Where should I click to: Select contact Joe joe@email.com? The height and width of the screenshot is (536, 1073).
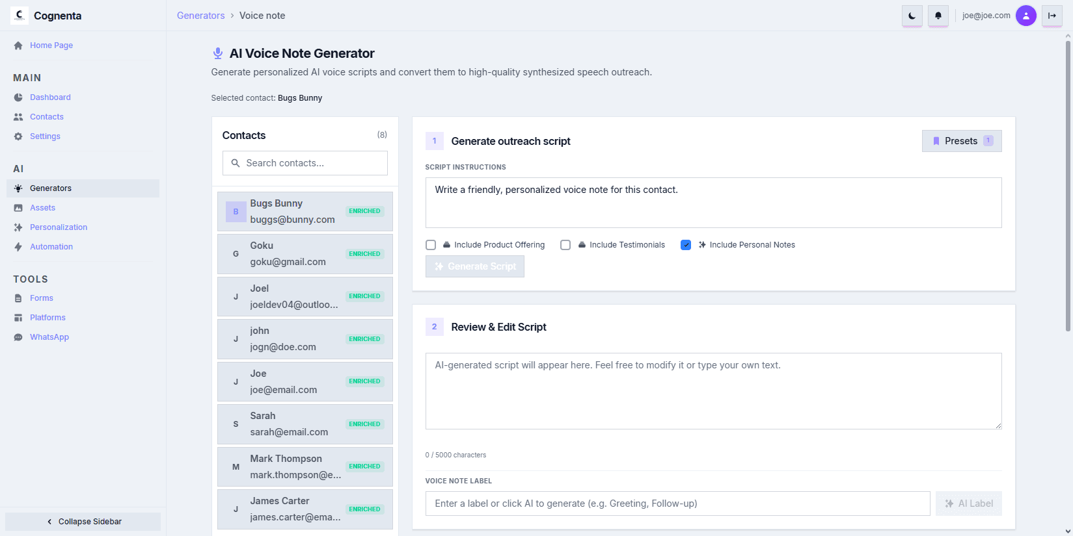coord(305,381)
